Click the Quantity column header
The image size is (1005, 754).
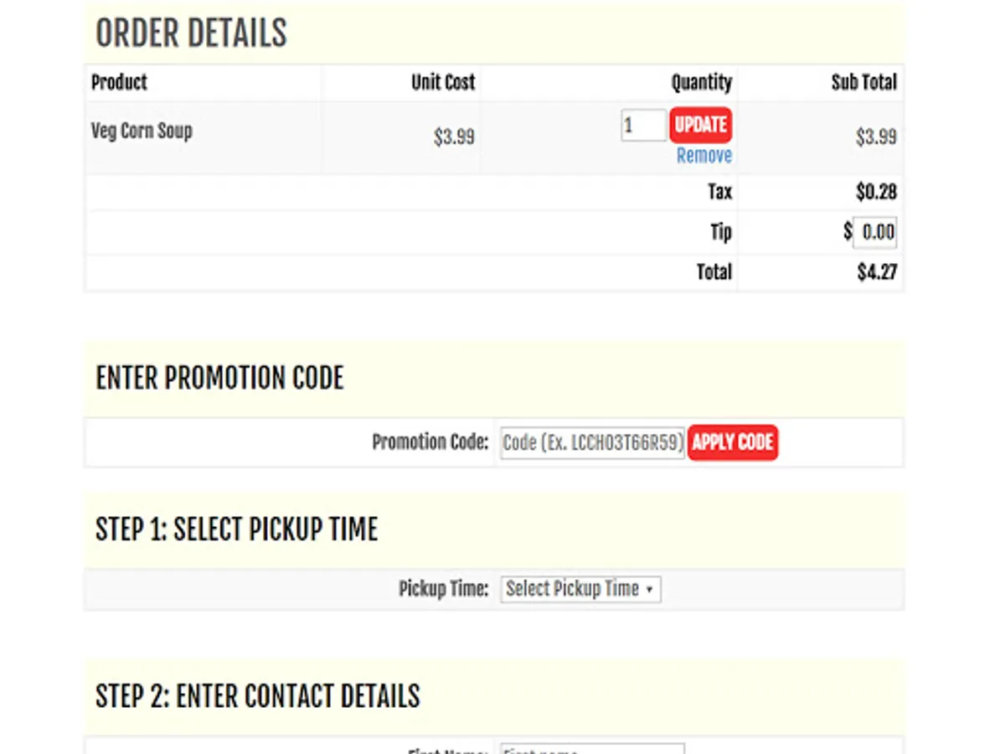(701, 82)
